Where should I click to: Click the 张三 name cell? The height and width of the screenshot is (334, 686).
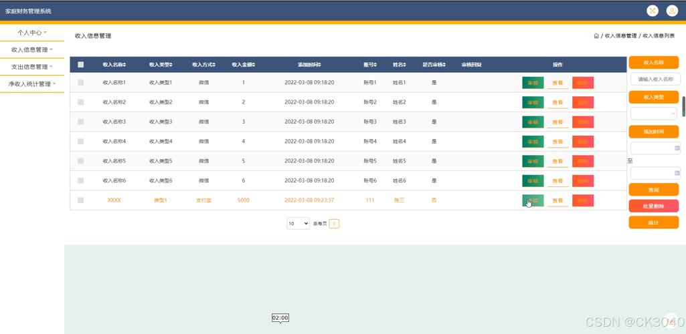coord(399,200)
